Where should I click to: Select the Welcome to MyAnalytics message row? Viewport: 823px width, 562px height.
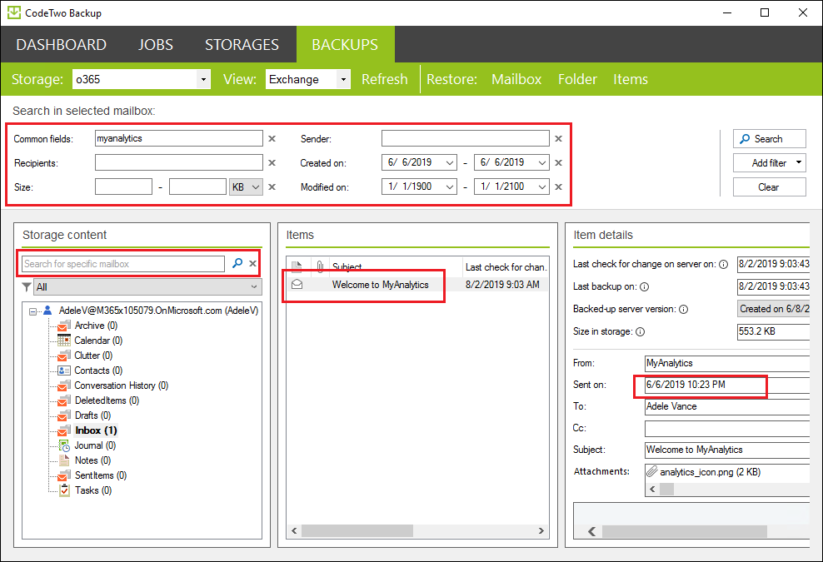pos(417,285)
